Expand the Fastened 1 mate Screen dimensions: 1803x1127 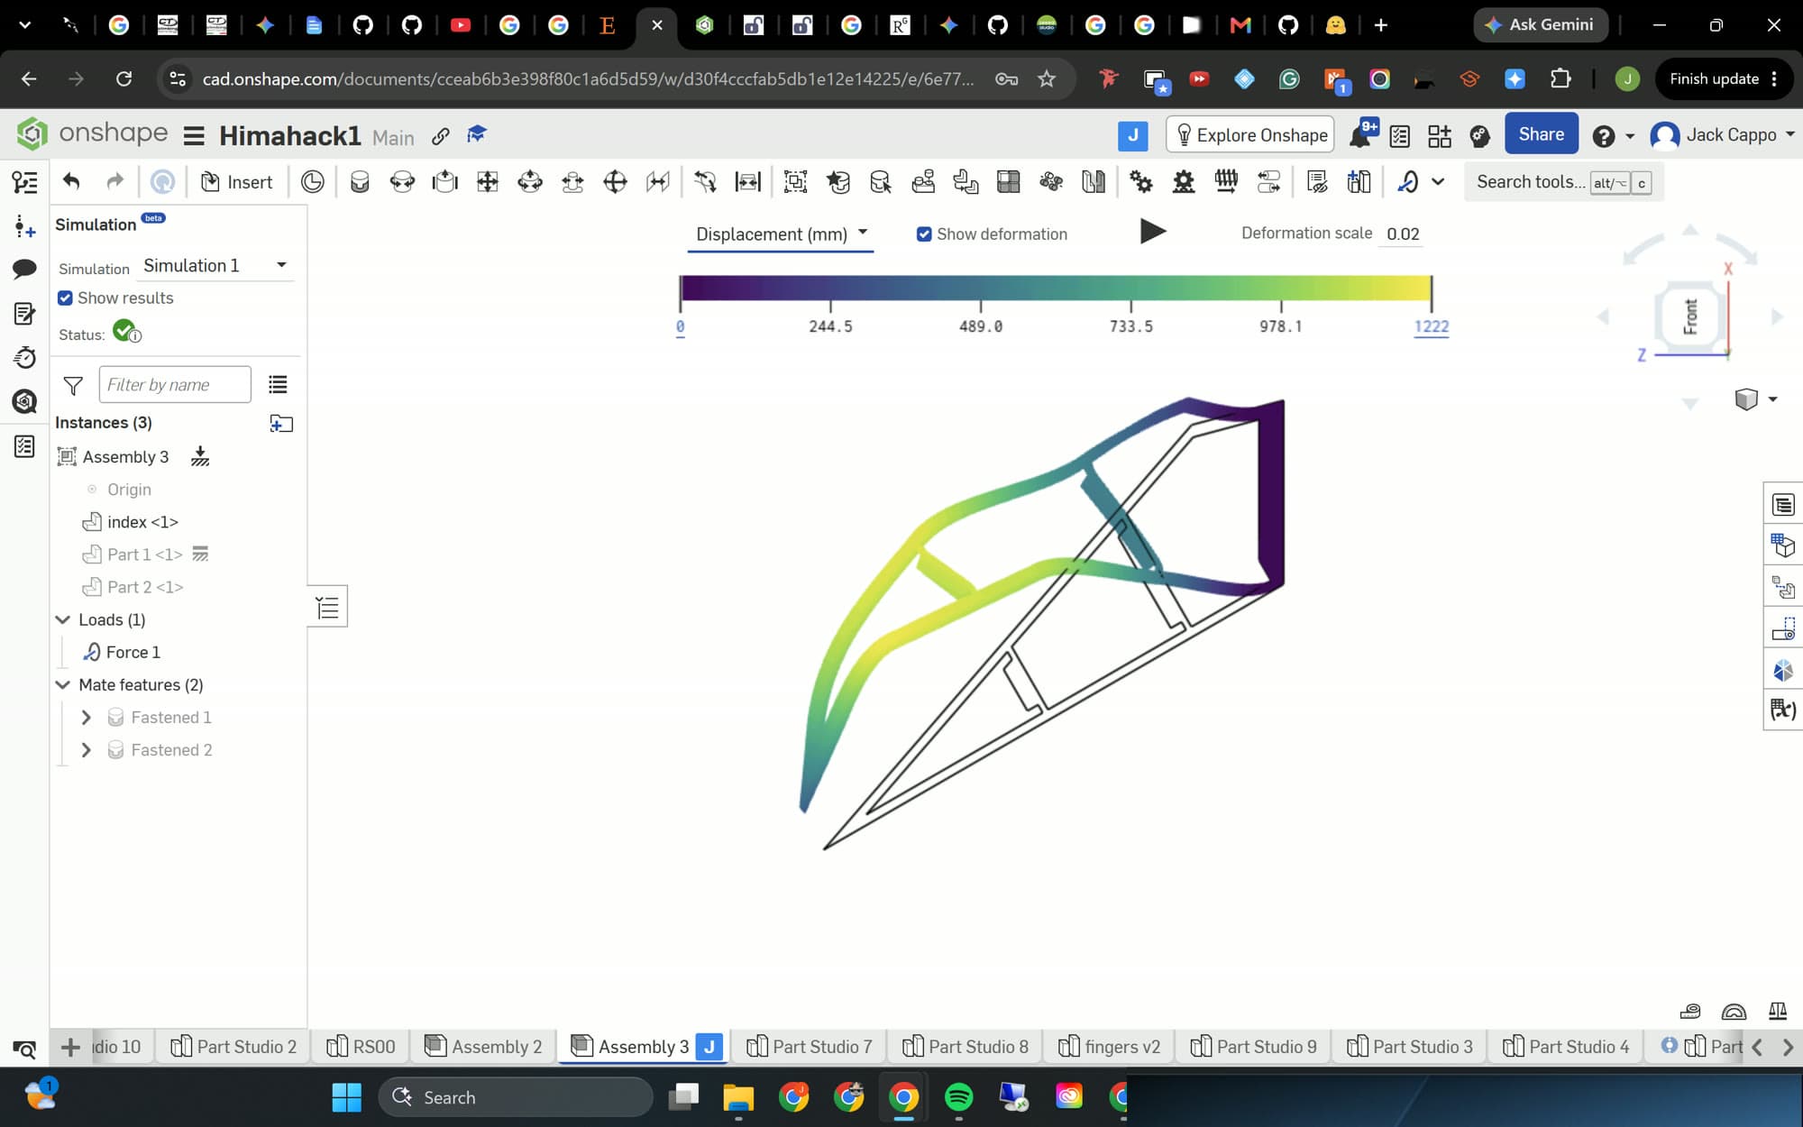[x=87, y=718]
